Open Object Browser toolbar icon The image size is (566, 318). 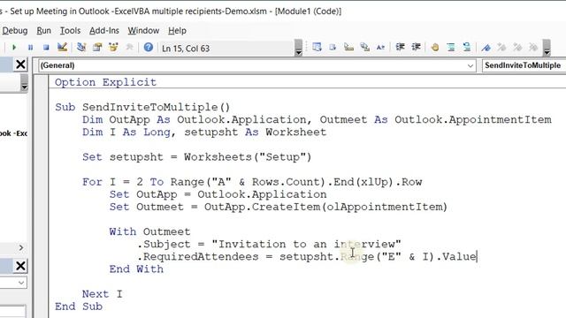click(113, 47)
